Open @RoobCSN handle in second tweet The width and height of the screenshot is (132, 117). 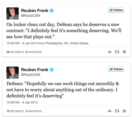(x=31, y=75)
